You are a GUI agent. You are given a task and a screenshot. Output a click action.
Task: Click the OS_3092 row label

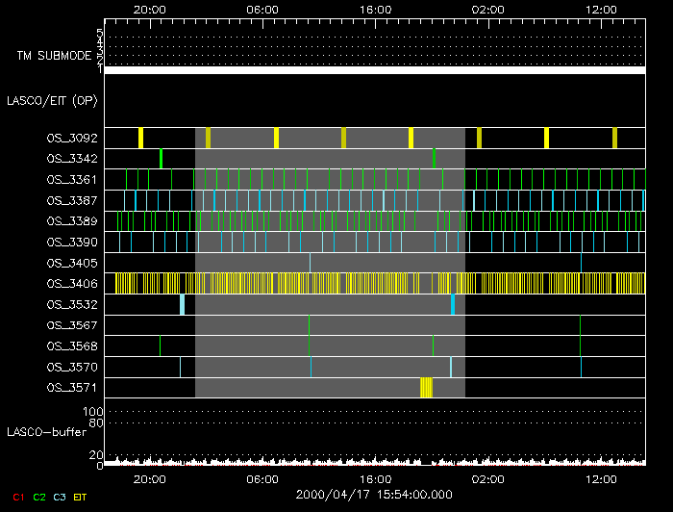pos(71,138)
